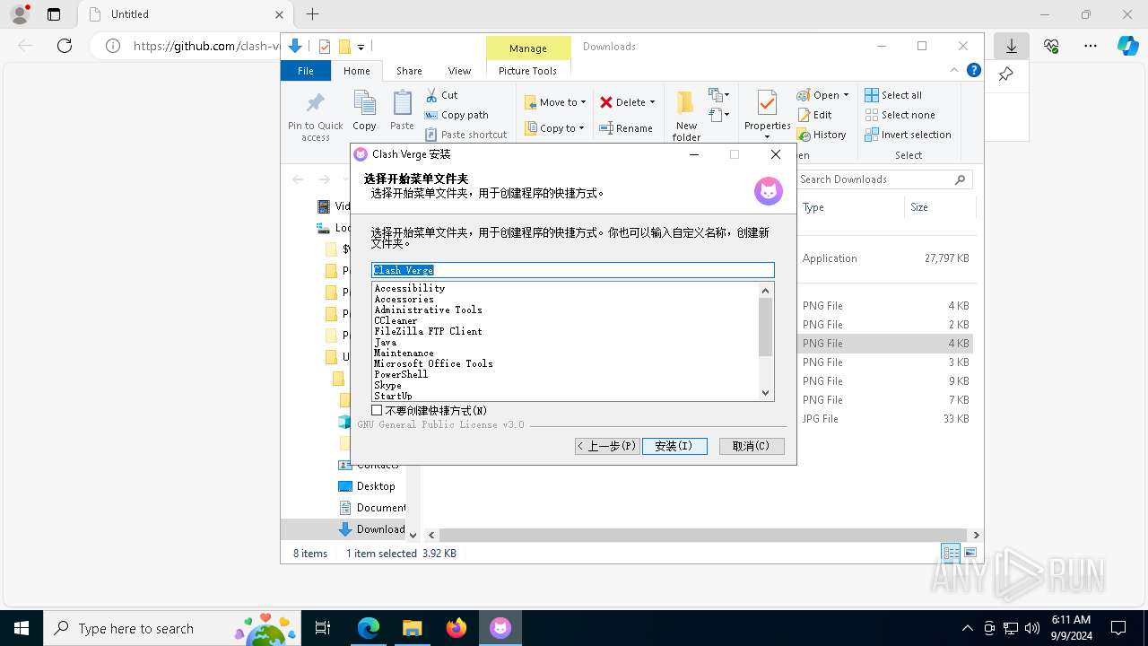Click Start Menu folder name field
Image resolution: width=1148 pixels, height=646 pixels.
click(x=573, y=270)
